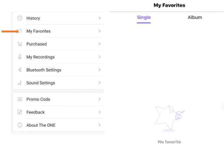Click the About The ONE info icon

coord(20,125)
